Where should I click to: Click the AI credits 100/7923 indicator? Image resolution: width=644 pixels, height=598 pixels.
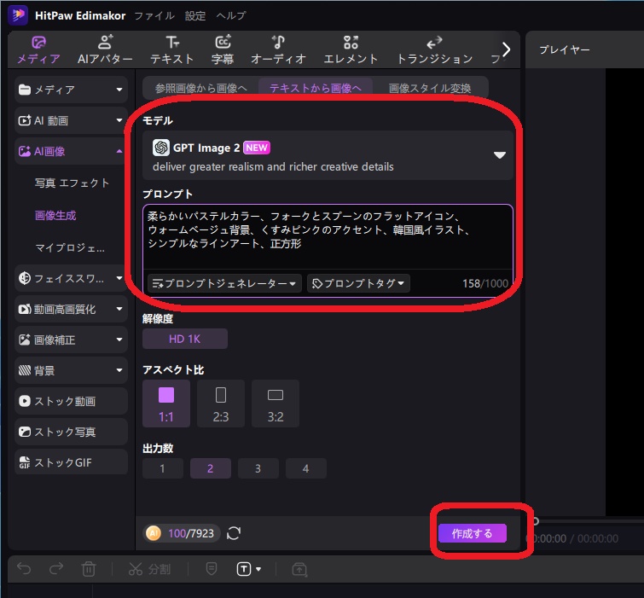(x=181, y=533)
